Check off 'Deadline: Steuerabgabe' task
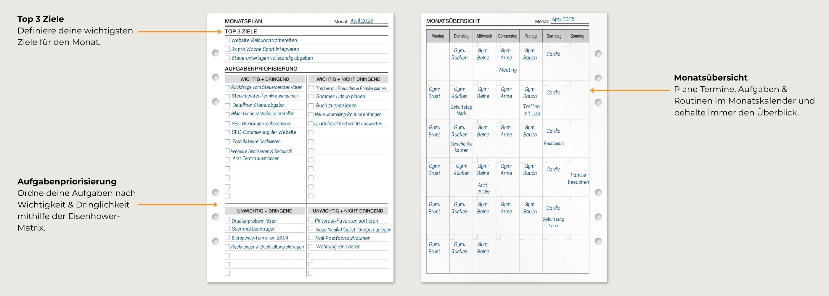The width and height of the screenshot is (829, 296). click(x=227, y=106)
